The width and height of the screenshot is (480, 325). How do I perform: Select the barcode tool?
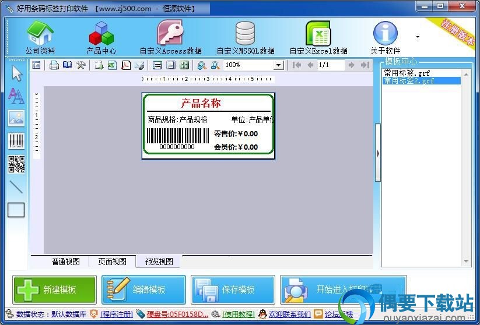(x=16, y=141)
